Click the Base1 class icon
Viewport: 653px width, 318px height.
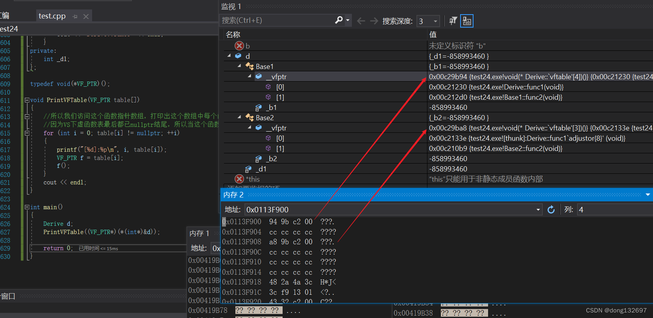click(250, 66)
